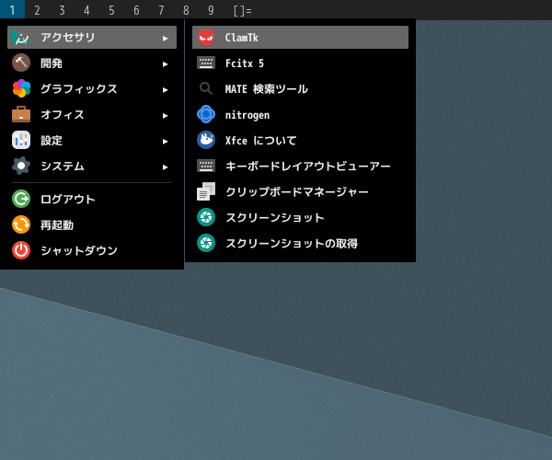Open the 開発 menu entry
The width and height of the screenshot is (552, 460).
pos(92,63)
